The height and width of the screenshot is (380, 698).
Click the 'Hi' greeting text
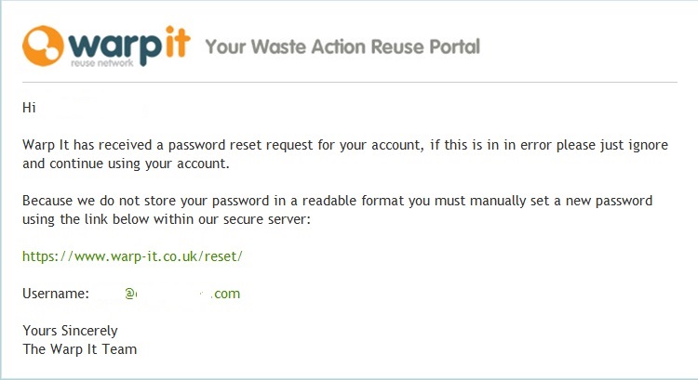pyautogui.click(x=29, y=108)
